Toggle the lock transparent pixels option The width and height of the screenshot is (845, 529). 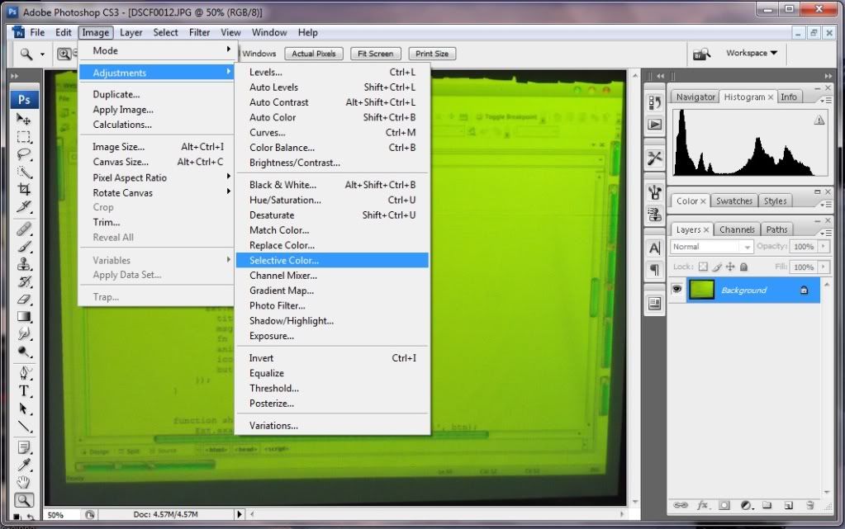pyautogui.click(x=703, y=267)
